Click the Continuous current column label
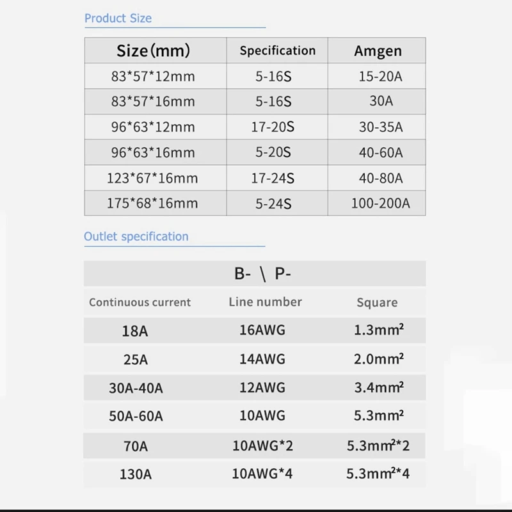 pyautogui.click(x=140, y=302)
